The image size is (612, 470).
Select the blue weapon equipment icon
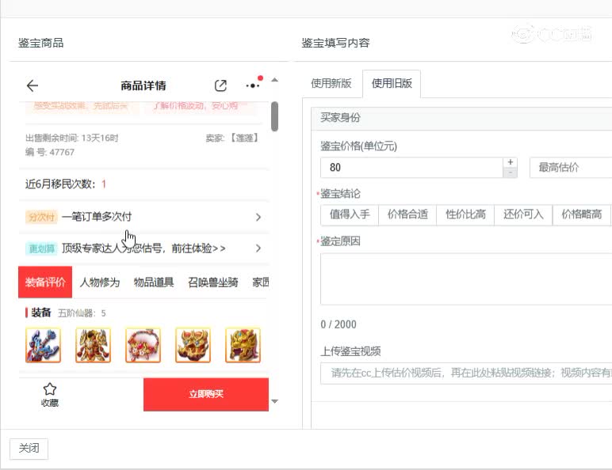point(43,345)
